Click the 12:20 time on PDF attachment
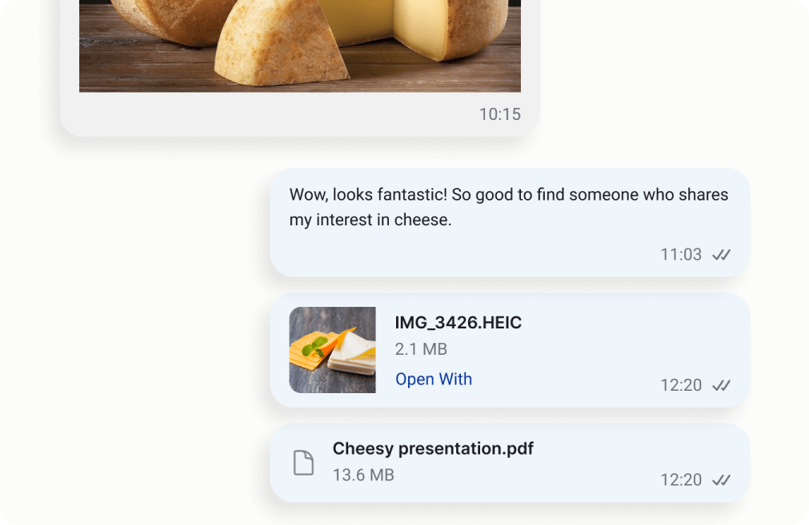This screenshot has height=525, width=809. [x=680, y=480]
